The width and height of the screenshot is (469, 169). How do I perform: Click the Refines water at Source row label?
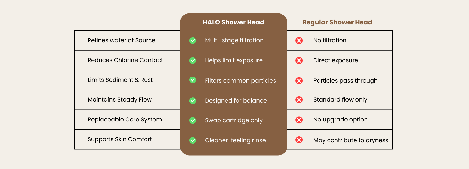pos(121,40)
